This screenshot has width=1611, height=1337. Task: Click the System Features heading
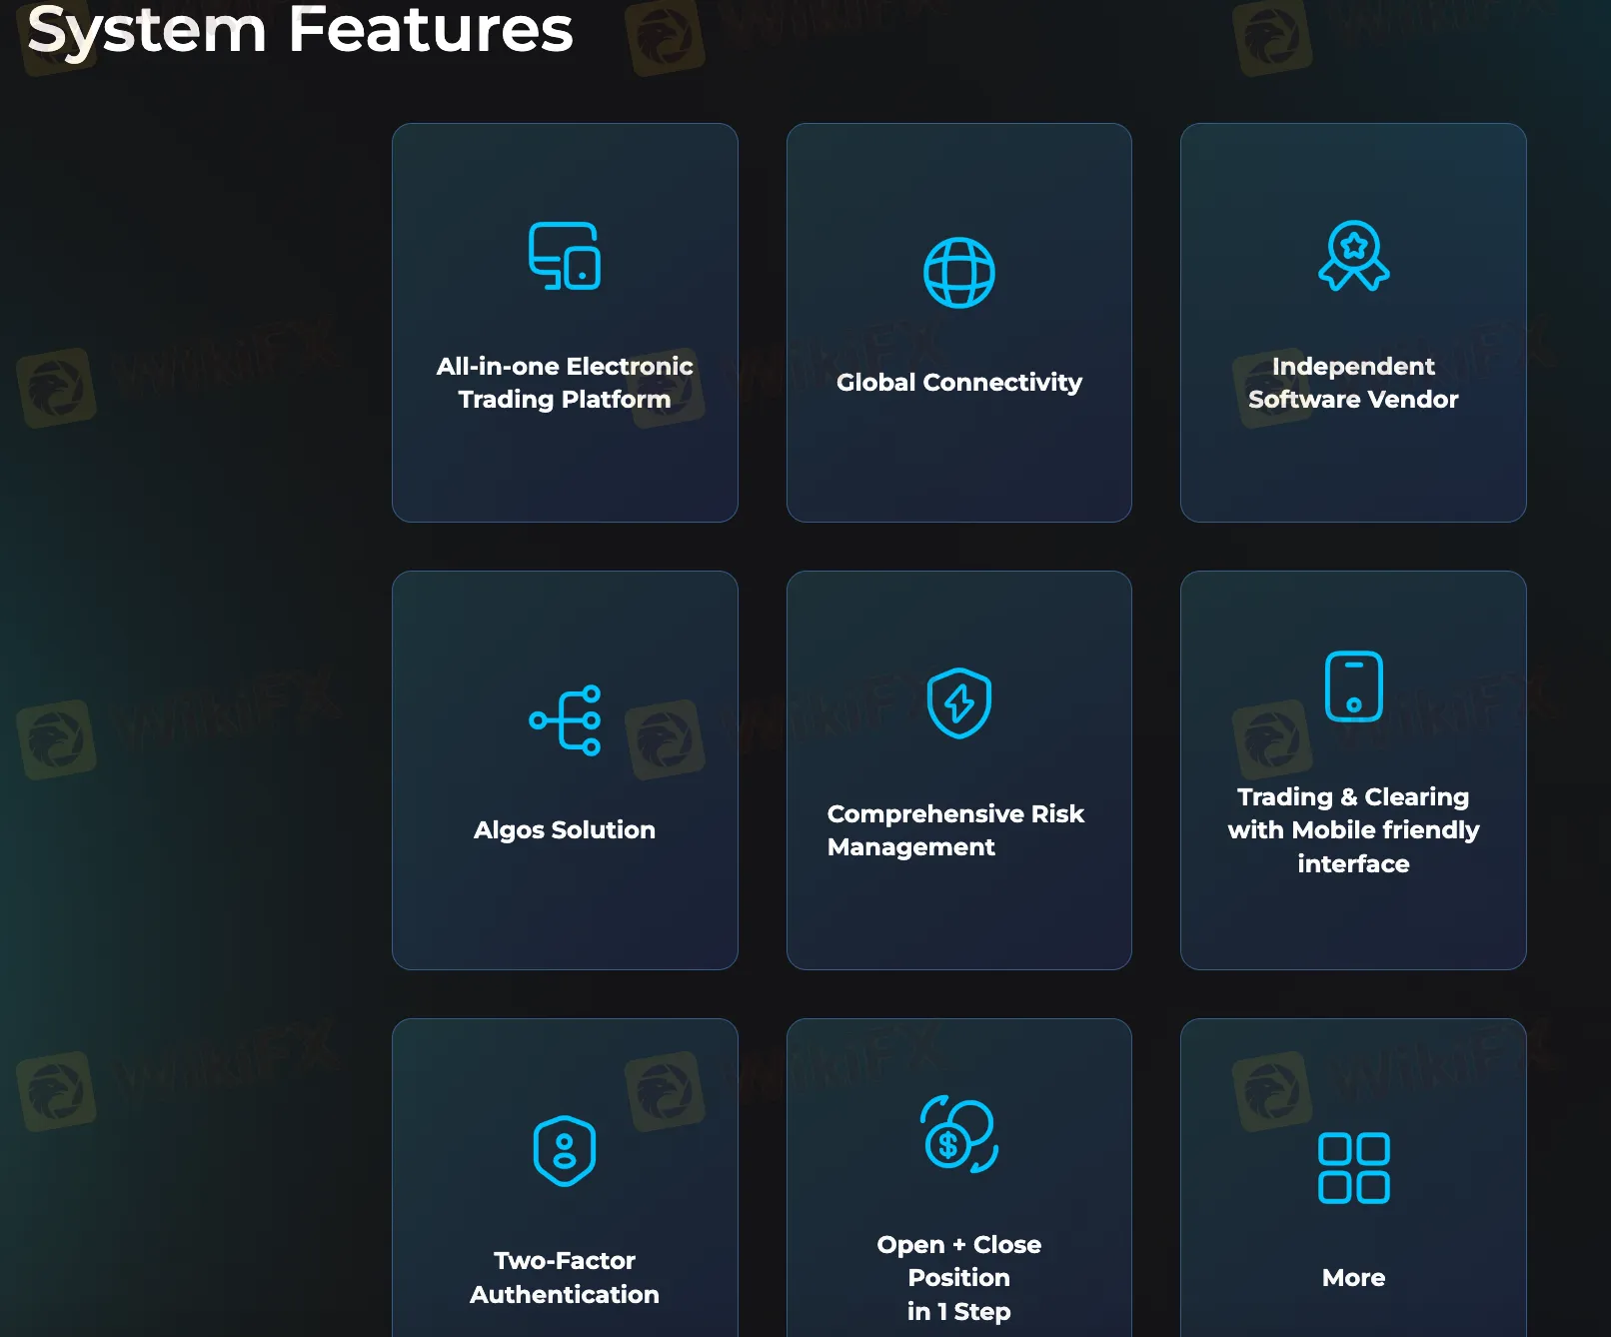pyautogui.click(x=300, y=30)
